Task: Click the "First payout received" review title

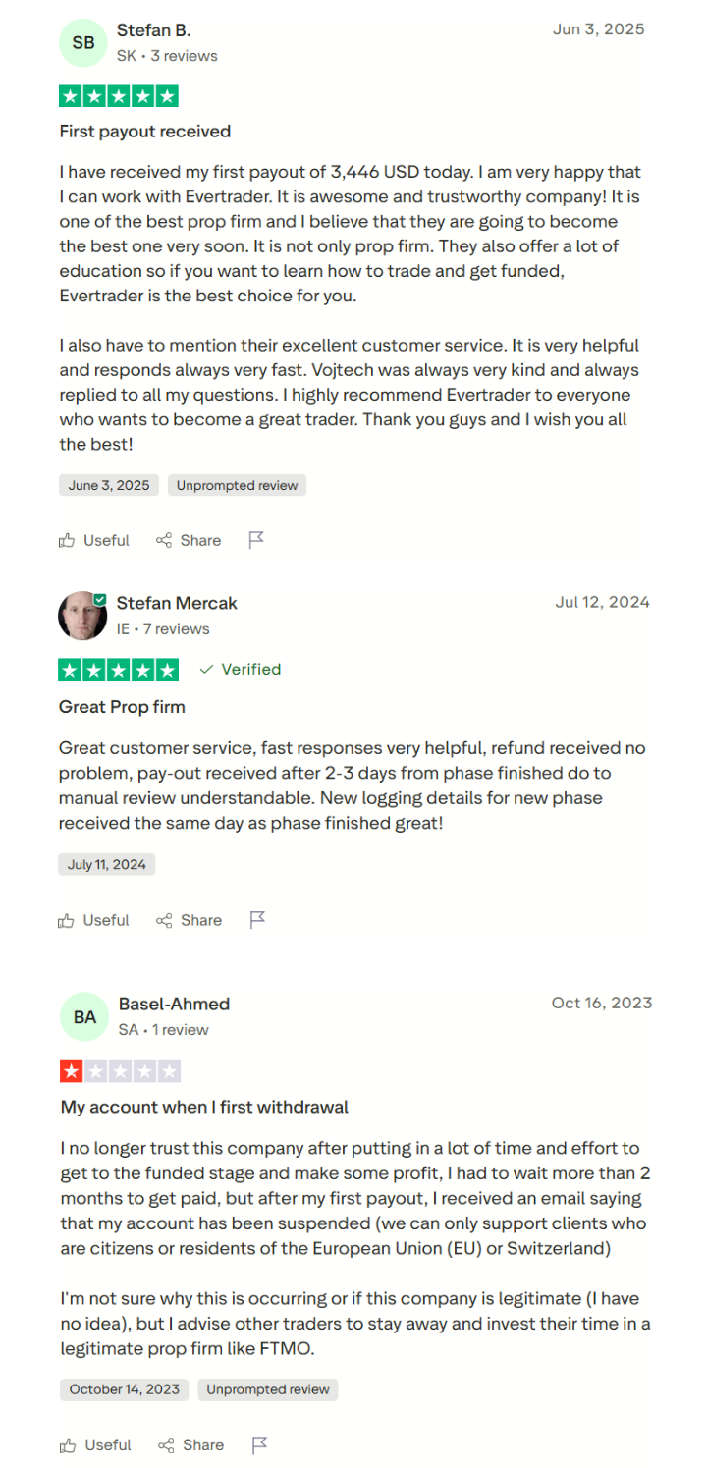Action: (144, 132)
